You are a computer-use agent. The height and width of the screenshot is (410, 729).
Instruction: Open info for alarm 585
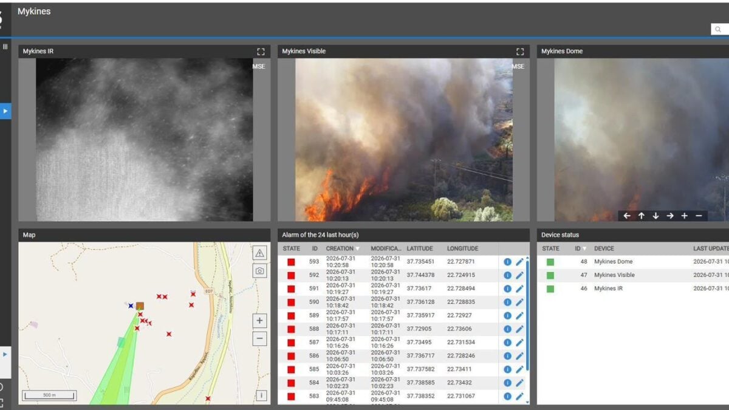click(x=507, y=369)
